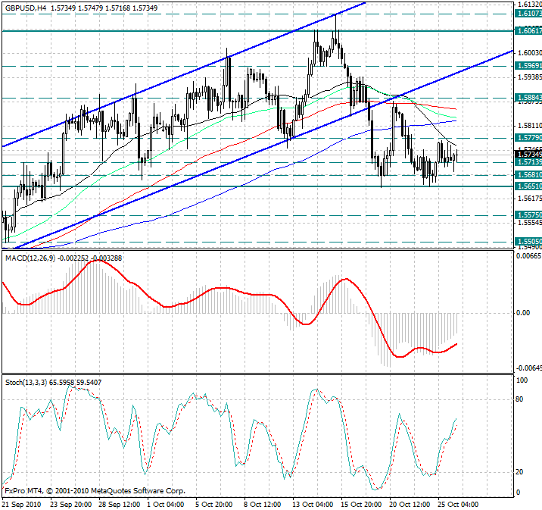
Task: Click the 1.5617 price scale value
Action: [529, 199]
